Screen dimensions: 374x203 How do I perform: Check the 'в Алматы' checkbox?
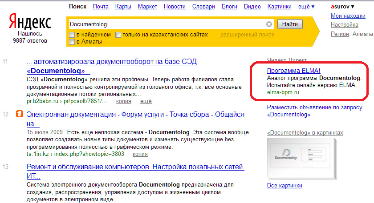(72, 42)
